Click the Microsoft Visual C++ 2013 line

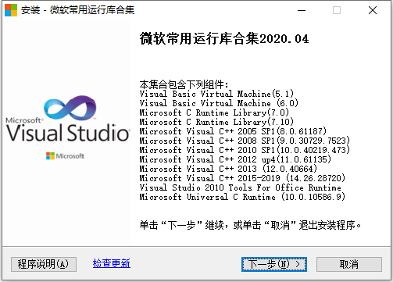tap(228, 169)
